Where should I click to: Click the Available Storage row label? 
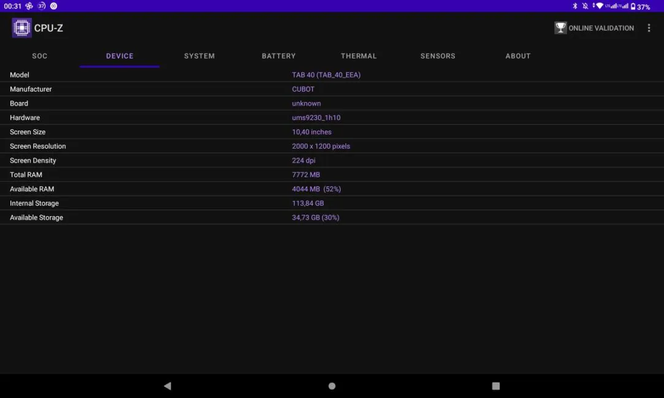[36, 217]
